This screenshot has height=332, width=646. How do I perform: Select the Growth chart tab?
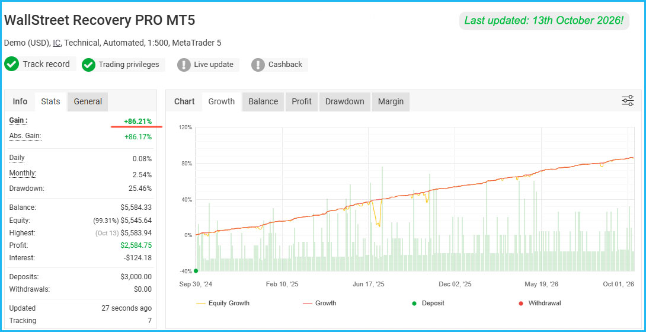(x=222, y=101)
